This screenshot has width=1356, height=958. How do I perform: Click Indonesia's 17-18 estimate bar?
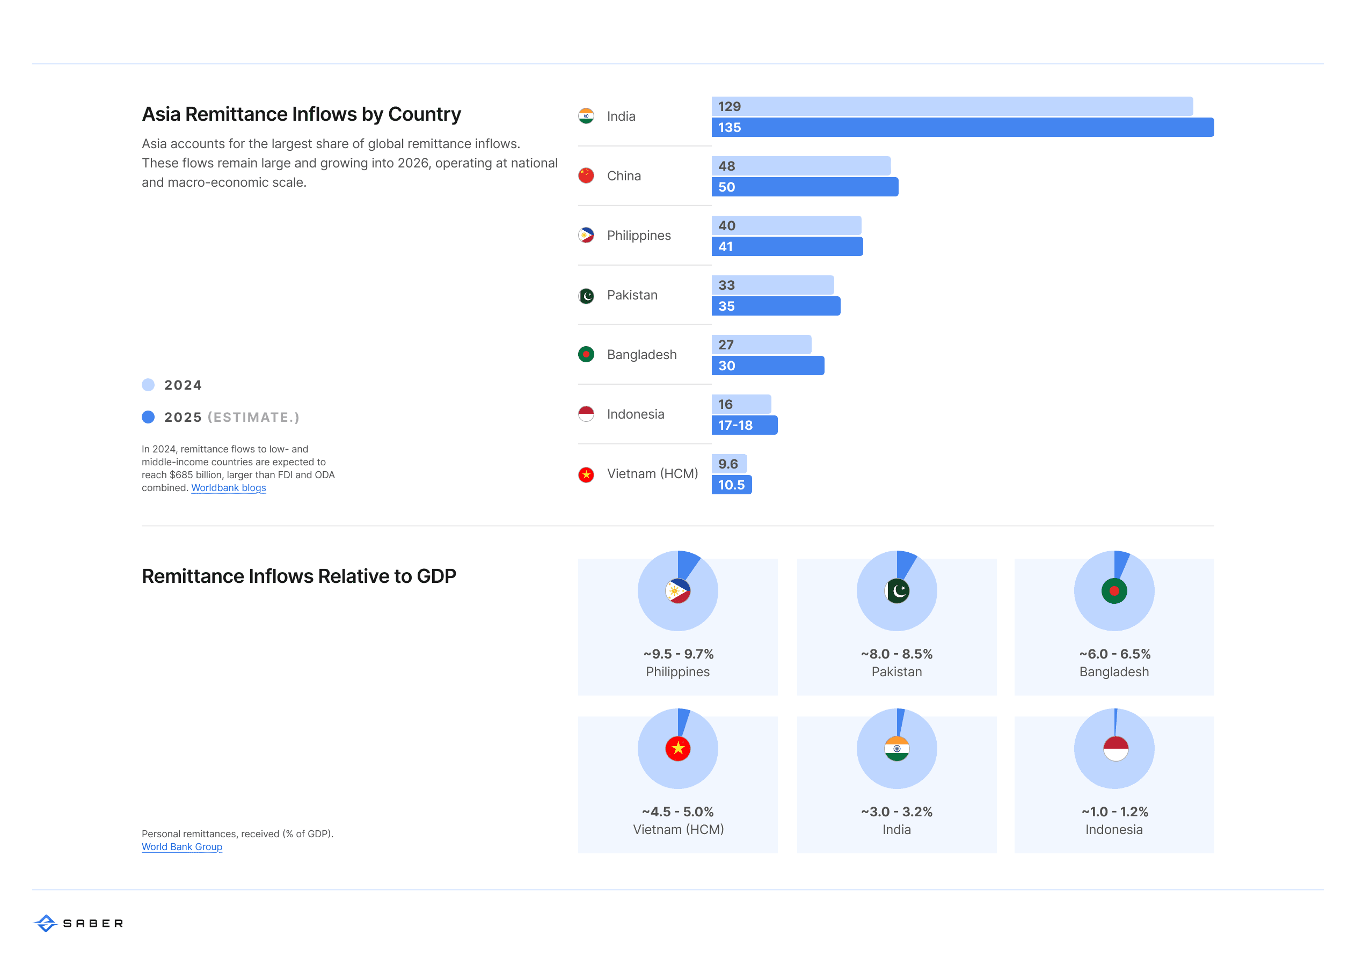pos(744,425)
